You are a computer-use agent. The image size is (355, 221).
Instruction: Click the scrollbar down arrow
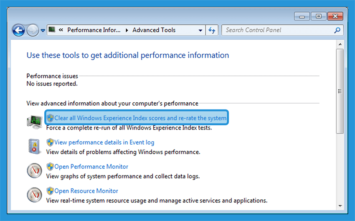340,206
